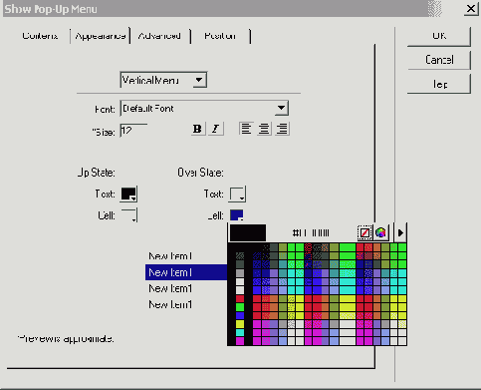Open the Up State Text color picker
Screen dimensions: 481x390
(x=128, y=195)
